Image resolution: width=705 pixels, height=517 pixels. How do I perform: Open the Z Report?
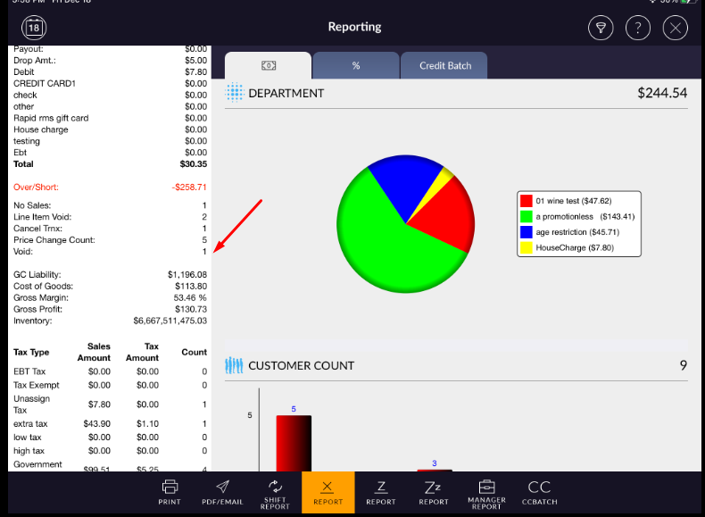pos(381,493)
